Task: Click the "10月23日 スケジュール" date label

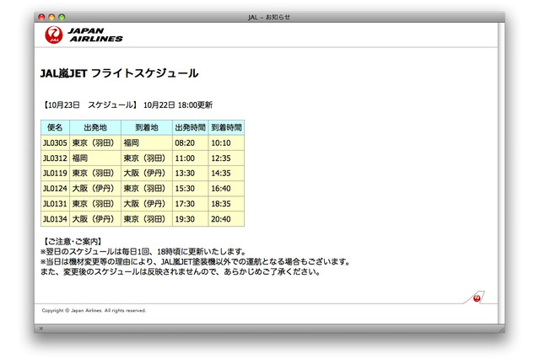Action: click(x=89, y=104)
